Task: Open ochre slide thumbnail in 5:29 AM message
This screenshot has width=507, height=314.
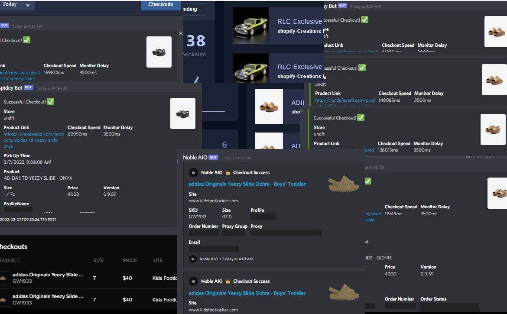Action: [496, 32]
